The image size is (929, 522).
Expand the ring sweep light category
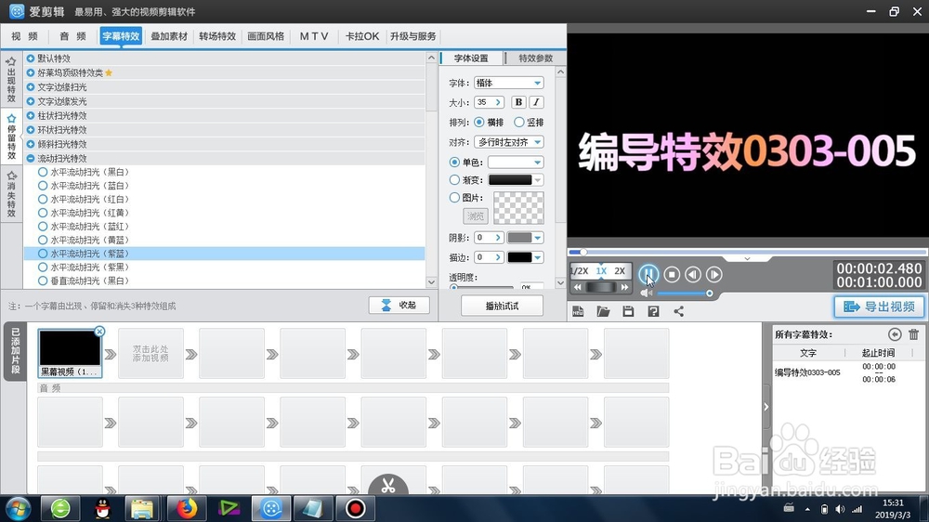31,130
